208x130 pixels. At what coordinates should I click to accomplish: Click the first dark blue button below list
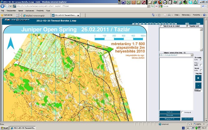[x=169, y=112]
